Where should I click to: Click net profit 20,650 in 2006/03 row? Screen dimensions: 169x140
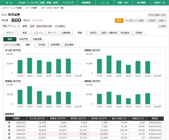coord(104,134)
